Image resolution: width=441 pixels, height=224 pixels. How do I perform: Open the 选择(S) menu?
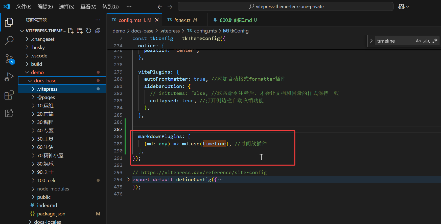(67, 7)
